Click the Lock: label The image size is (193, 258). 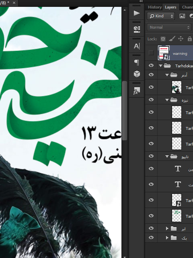pos(152,39)
